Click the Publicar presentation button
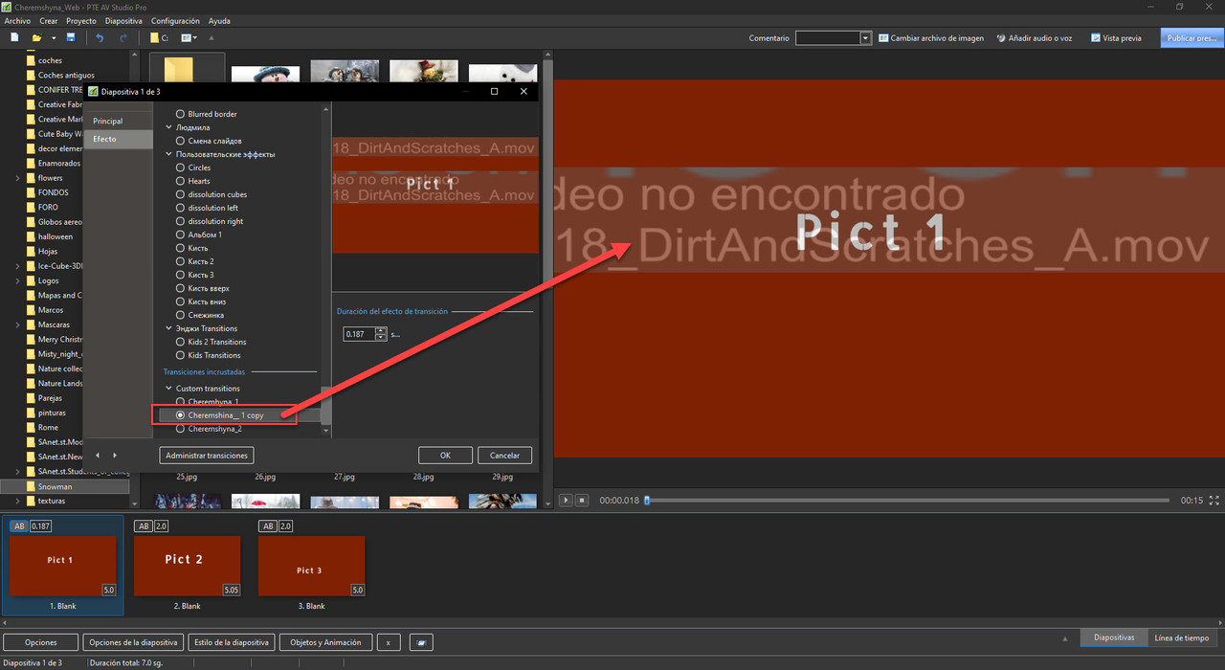The width and height of the screenshot is (1225, 670). 1192,38
